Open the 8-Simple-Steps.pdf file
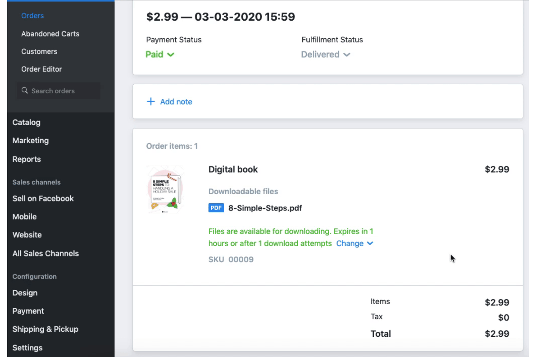 click(x=265, y=208)
